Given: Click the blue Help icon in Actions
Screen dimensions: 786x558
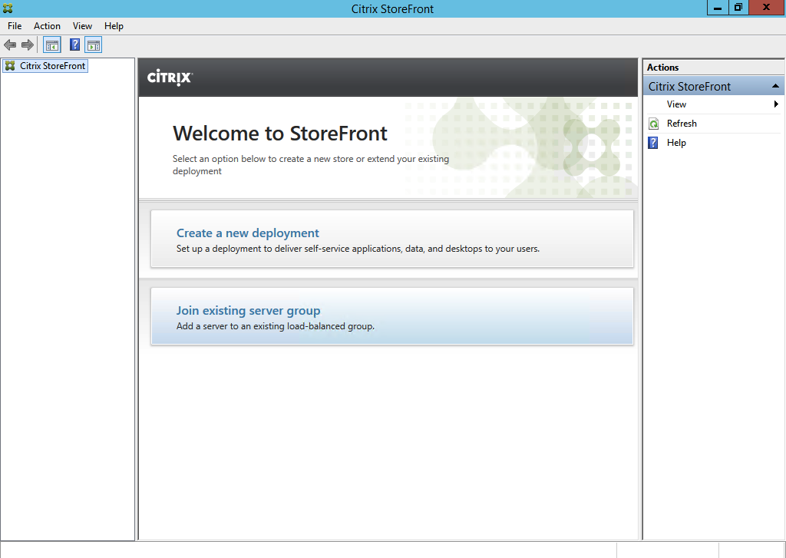Looking at the screenshot, I should [x=653, y=143].
